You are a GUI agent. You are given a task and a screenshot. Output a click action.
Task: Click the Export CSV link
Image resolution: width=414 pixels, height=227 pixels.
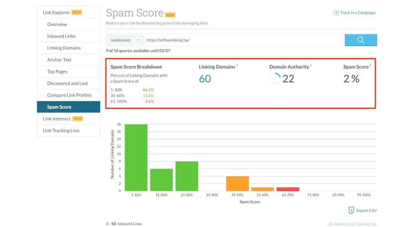pyautogui.click(x=366, y=210)
